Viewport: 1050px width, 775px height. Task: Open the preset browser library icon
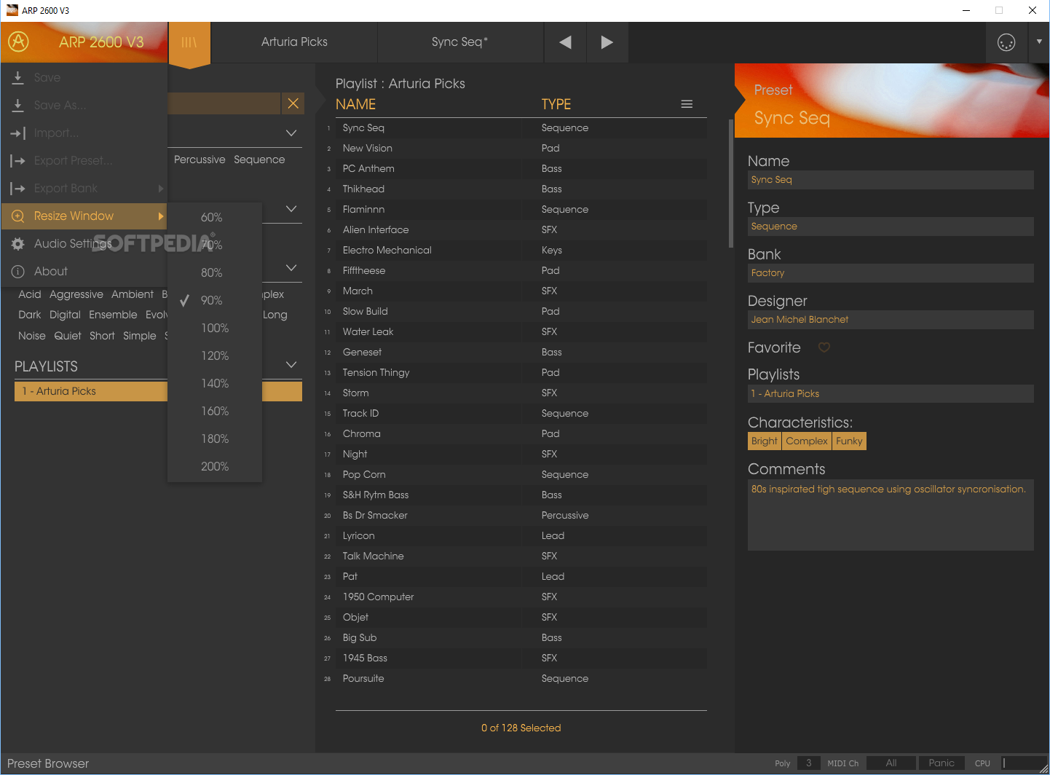point(189,42)
